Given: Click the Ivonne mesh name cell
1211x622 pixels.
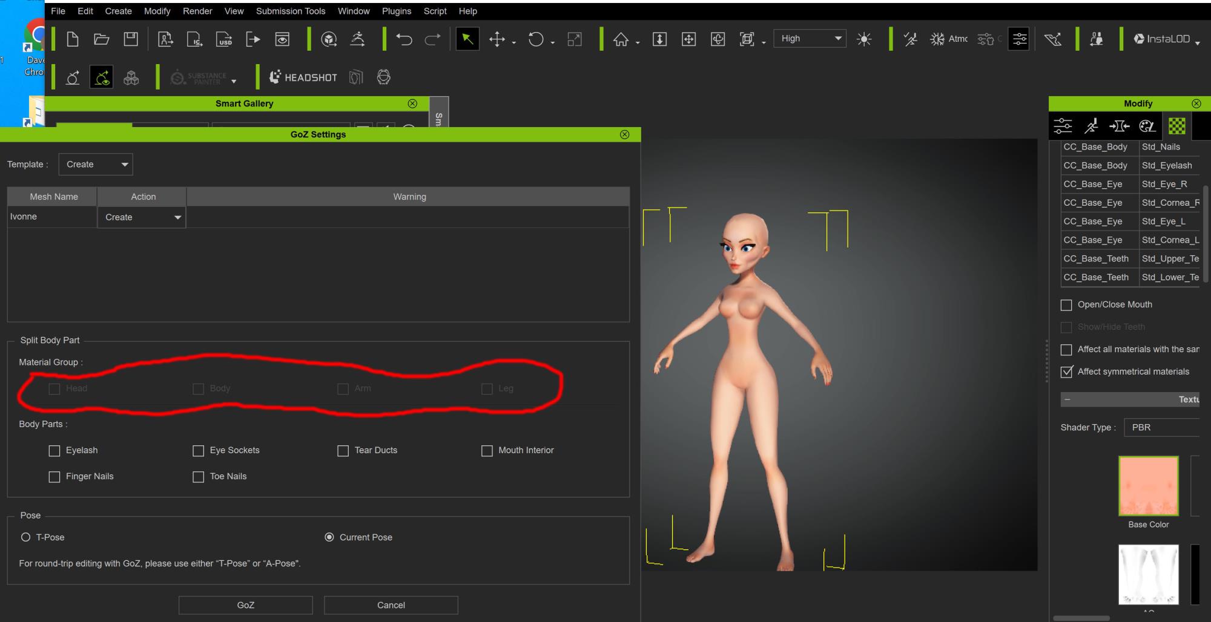Looking at the screenshot, I should point(52,217).
